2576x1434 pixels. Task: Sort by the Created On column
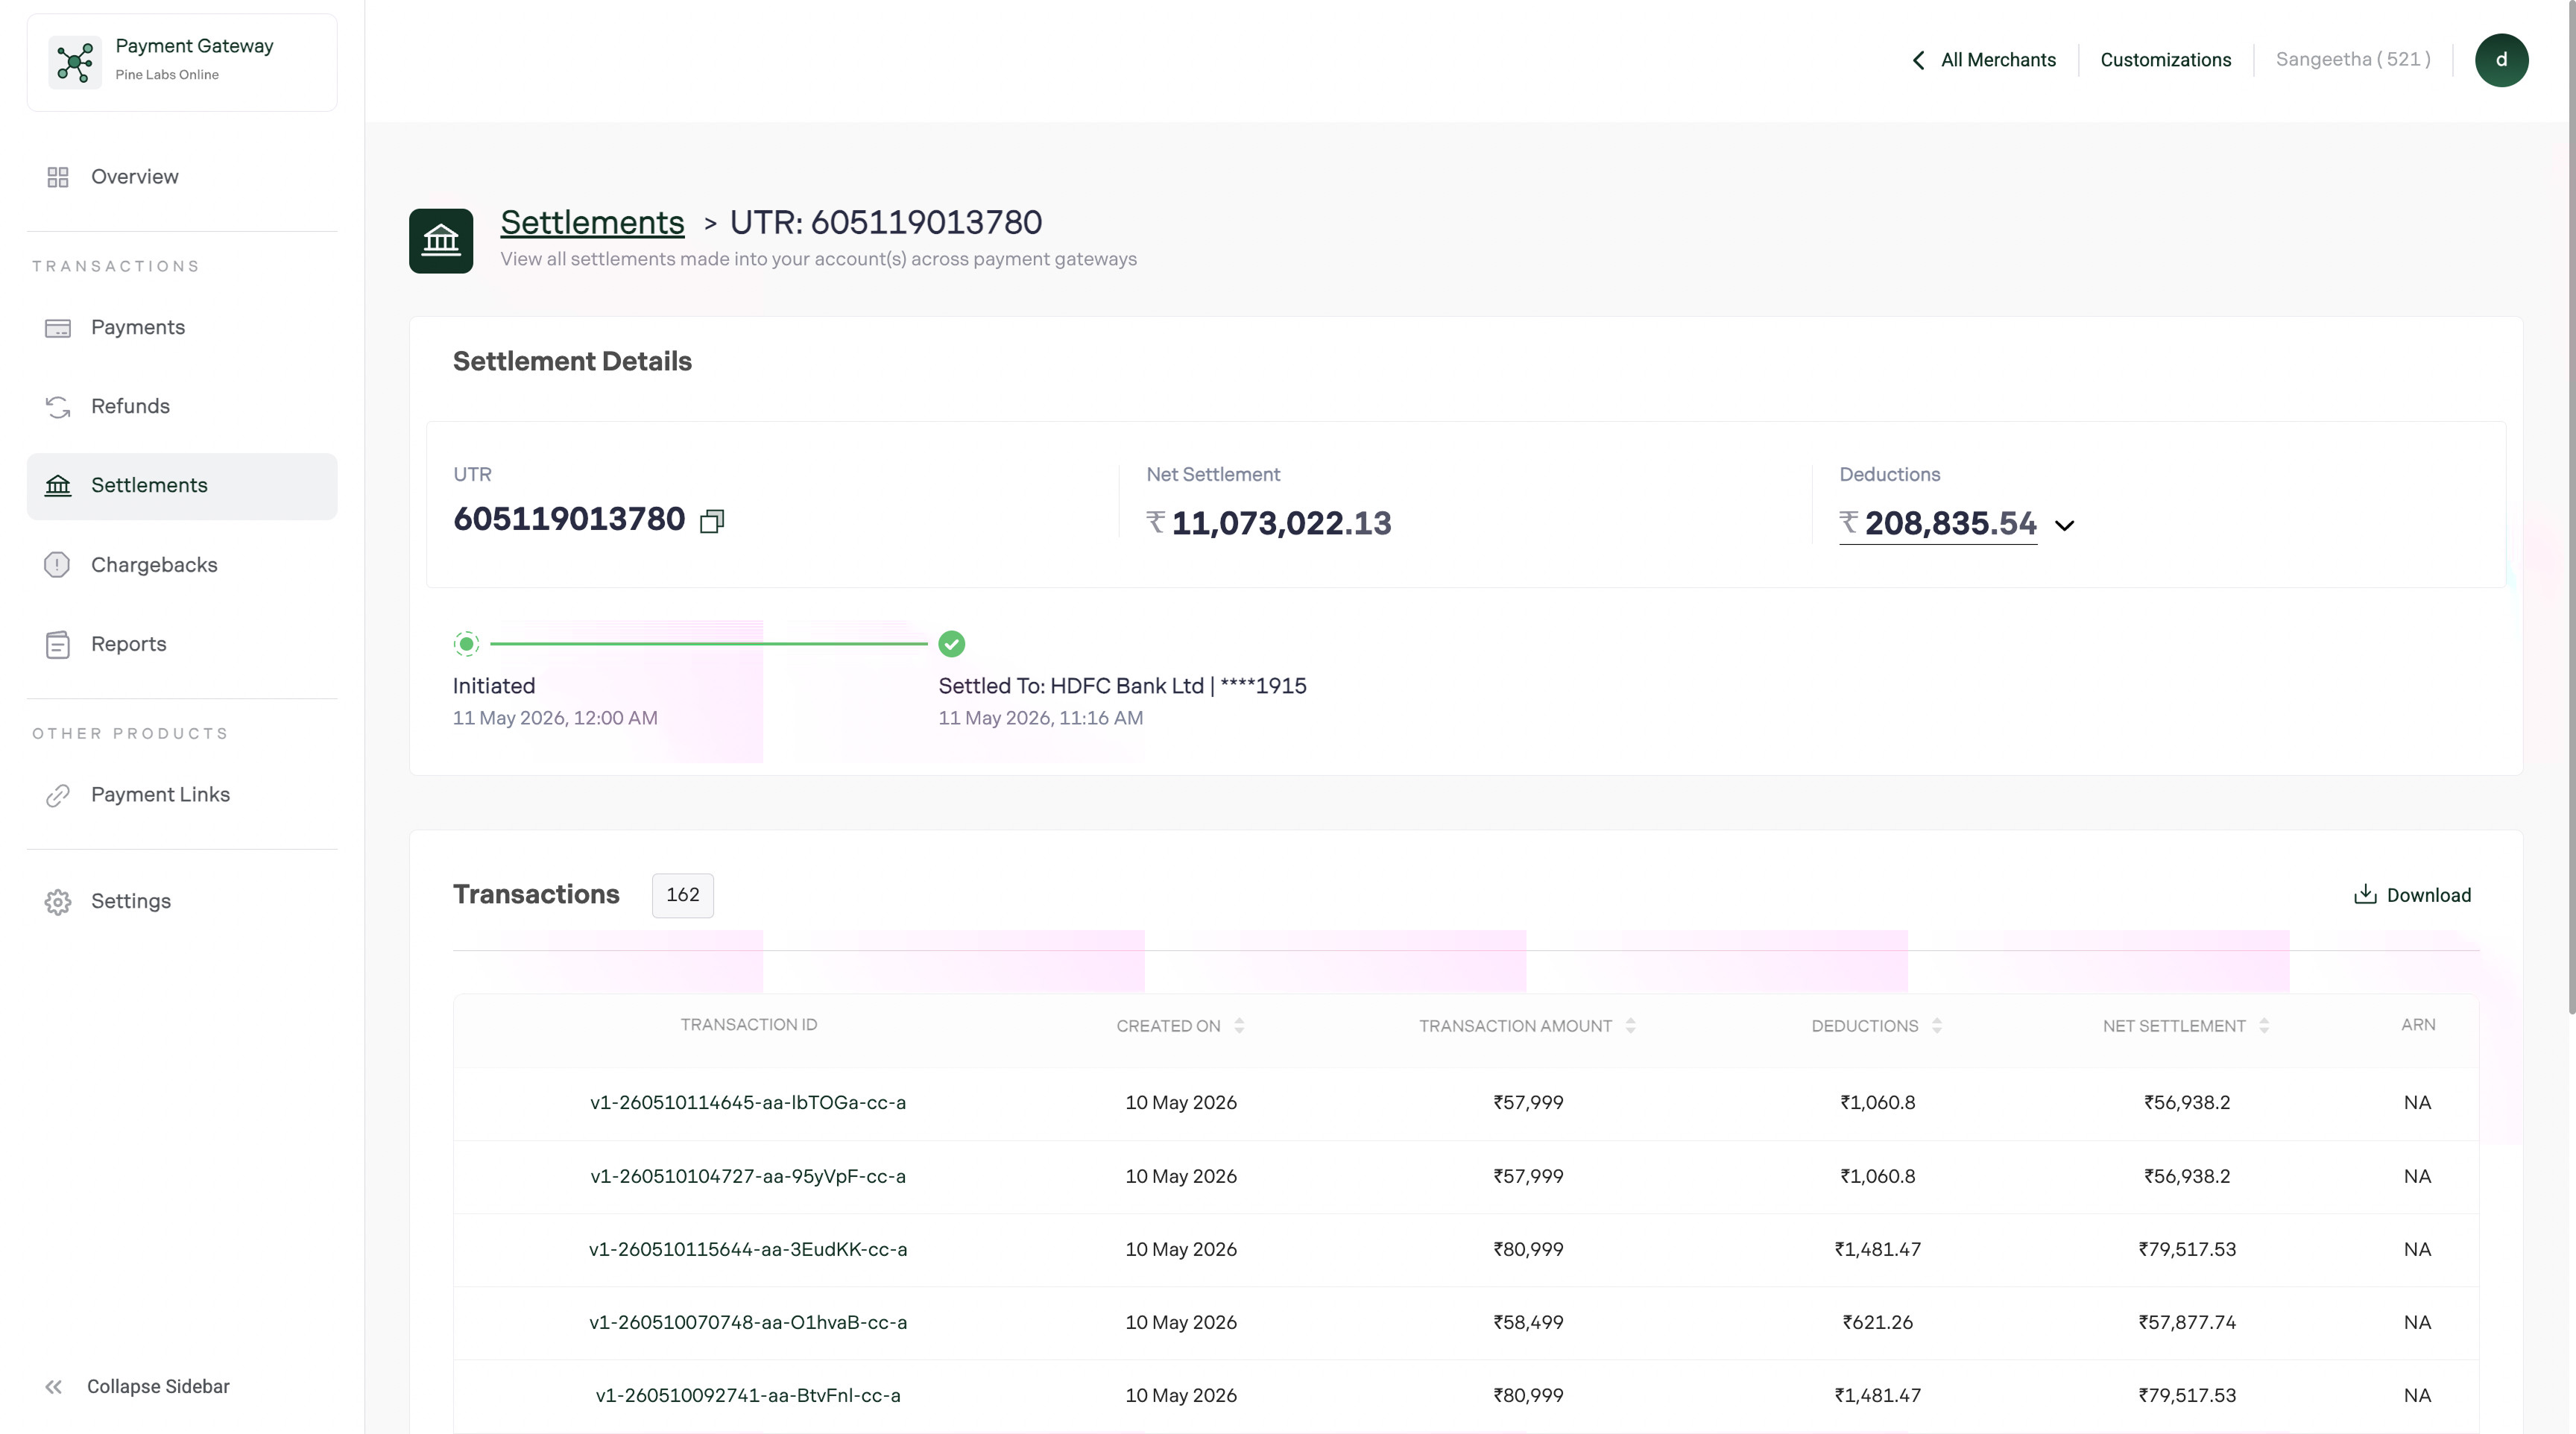1239,1026
